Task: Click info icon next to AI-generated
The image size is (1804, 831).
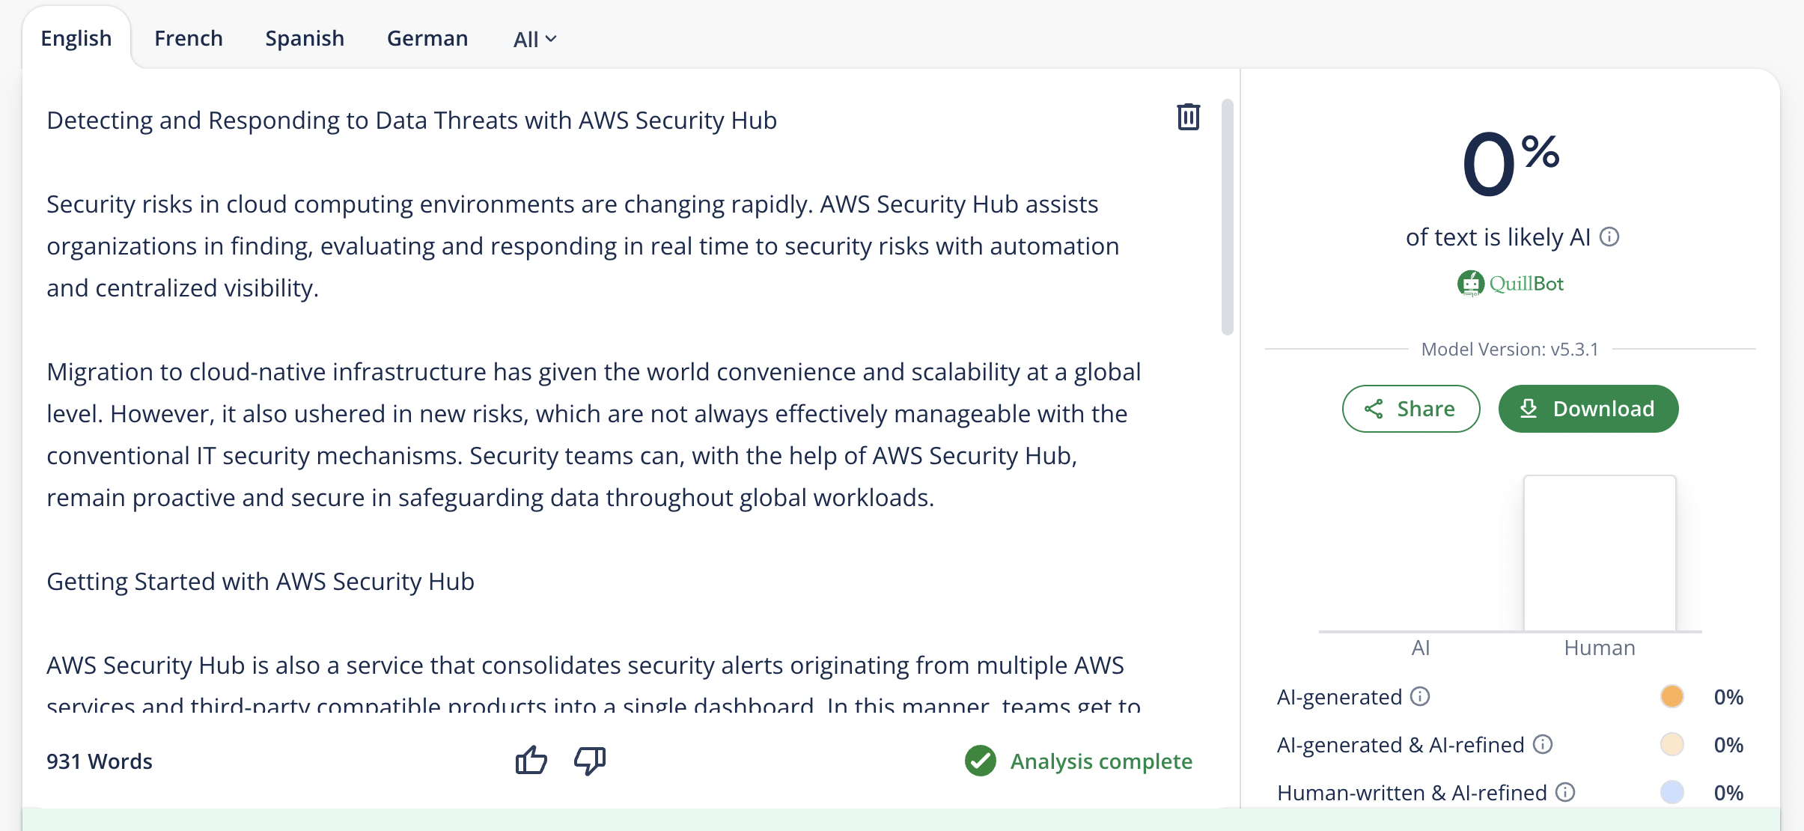Action: (1420, 697)
